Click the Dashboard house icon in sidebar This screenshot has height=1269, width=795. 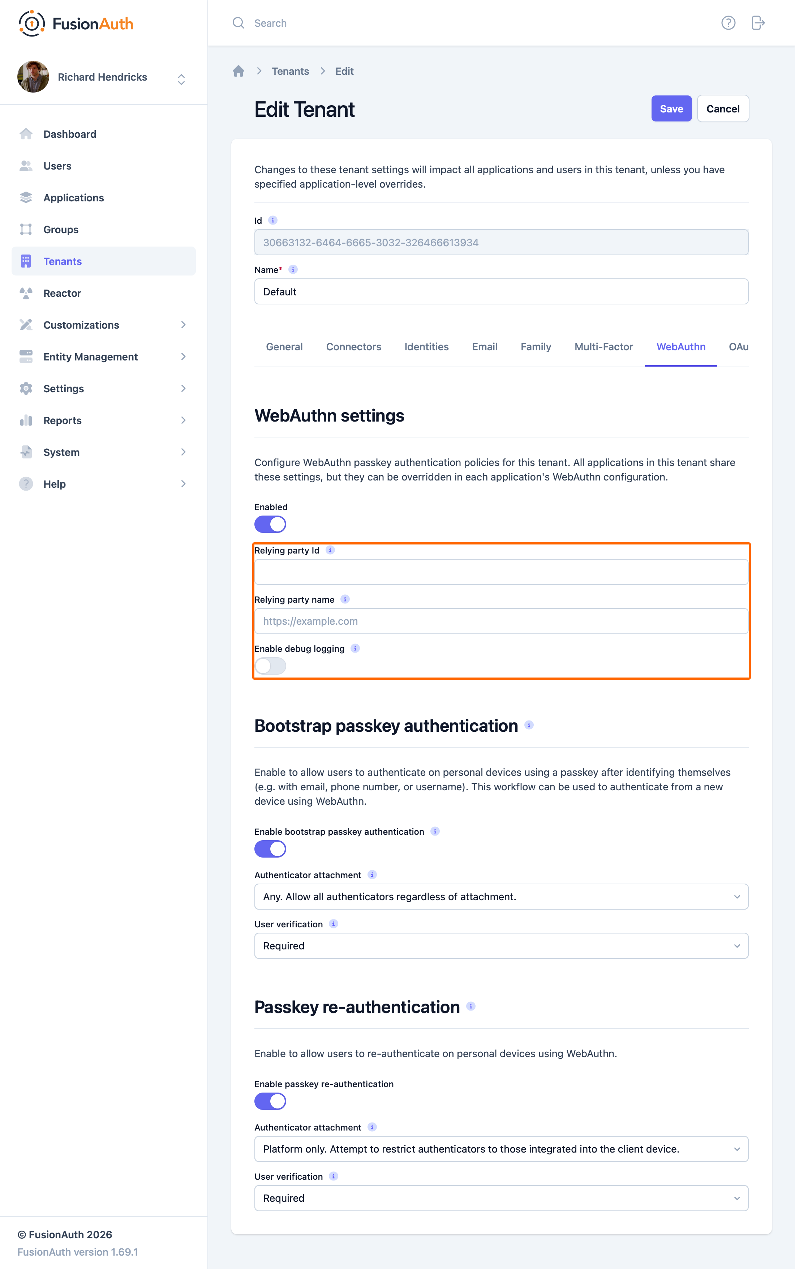26,134
